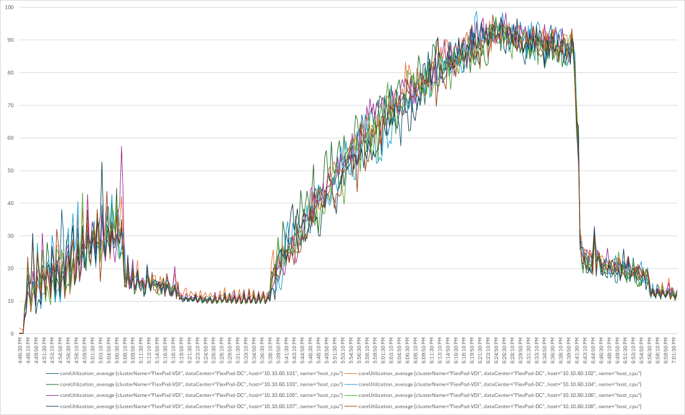The height and width of the screenshot is (415, 685).
Task: Click the y-axis value 40
Action: tap(11, 203)
